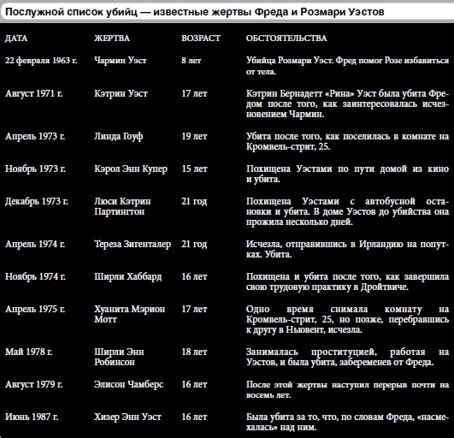Click the name Кэтрин Уэст

[121, 93]
